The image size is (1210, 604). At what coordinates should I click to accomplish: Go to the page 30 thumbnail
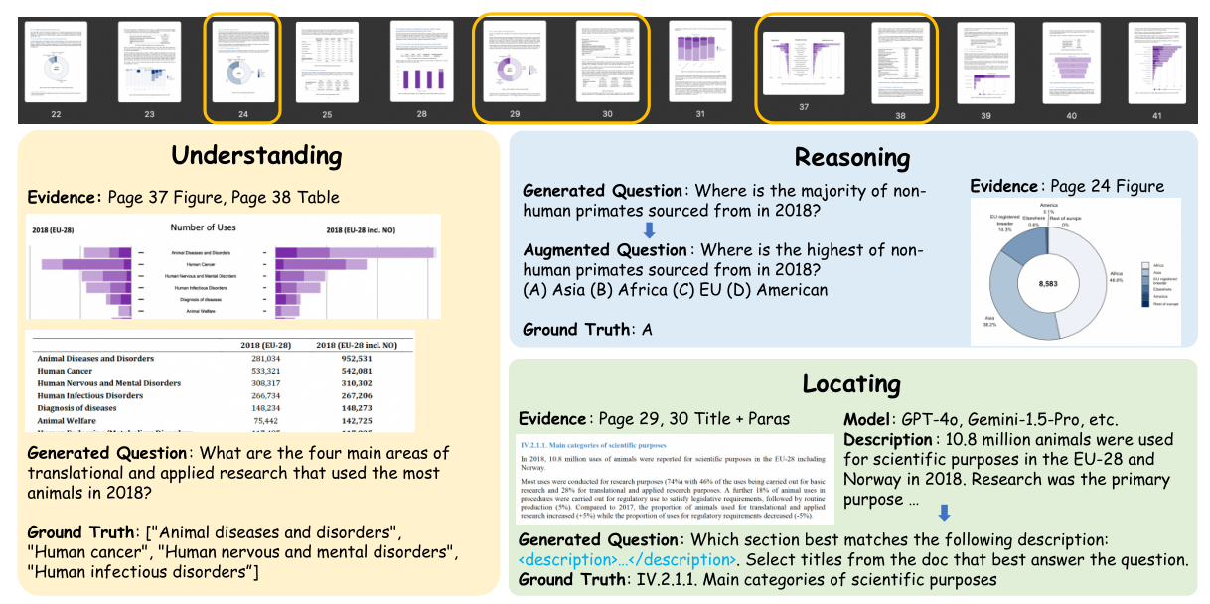coord(607,62)
